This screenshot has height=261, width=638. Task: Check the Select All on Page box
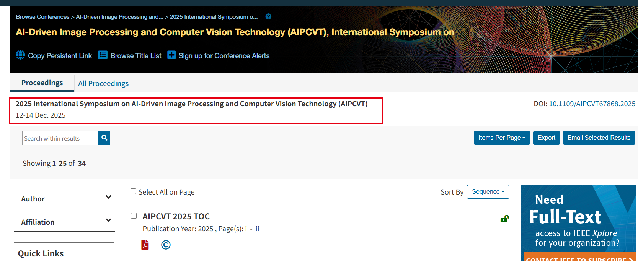coord(134,191)
